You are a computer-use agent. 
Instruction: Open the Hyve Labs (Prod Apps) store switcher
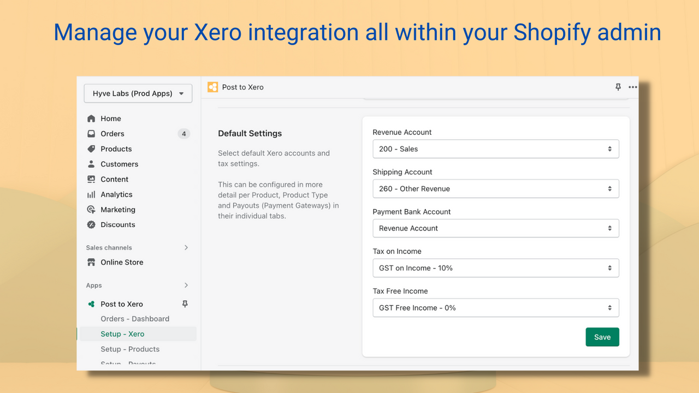(138, 93)
